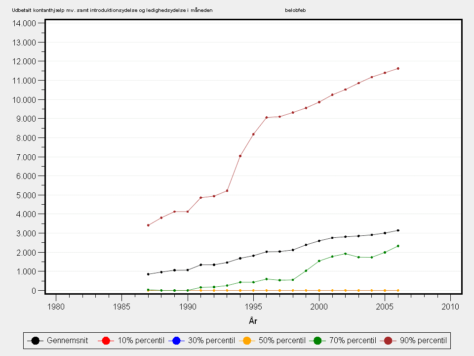Click the 90% percentil point at 1996
Image resolution: width=474 pixels, height=356 pixels.
tap(267, 117)
